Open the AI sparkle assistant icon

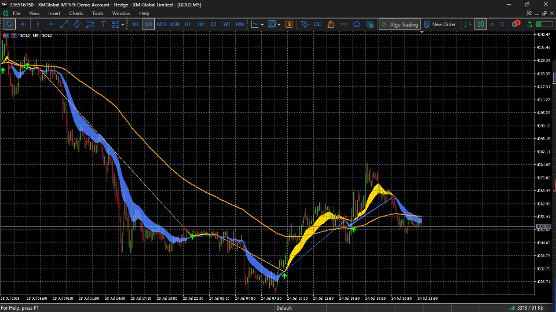(305, 24)
